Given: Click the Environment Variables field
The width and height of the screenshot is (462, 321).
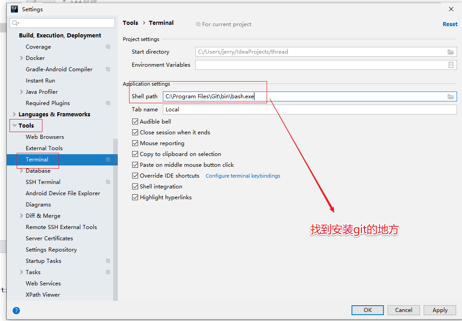Looking at the screenshot, I should coord(326,65).
